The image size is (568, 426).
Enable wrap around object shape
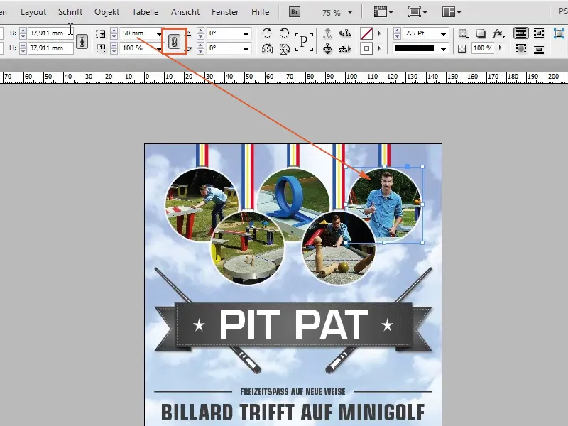tap(521, 48)
